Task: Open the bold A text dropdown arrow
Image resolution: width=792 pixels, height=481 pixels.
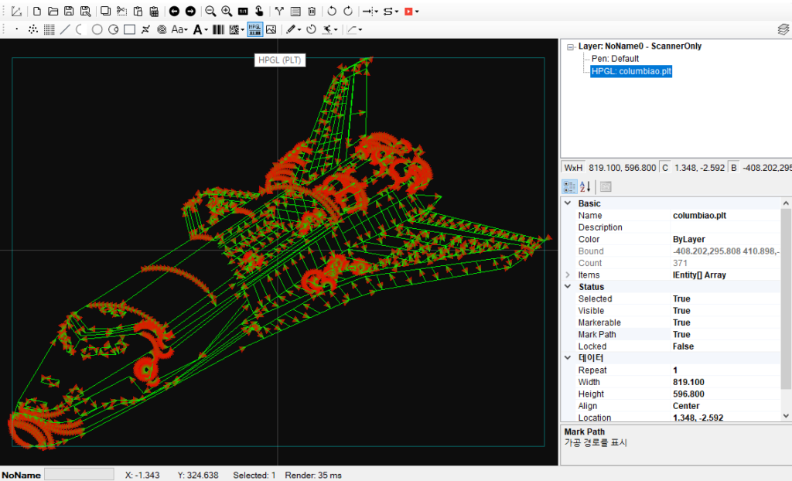Action: [206, 30]
